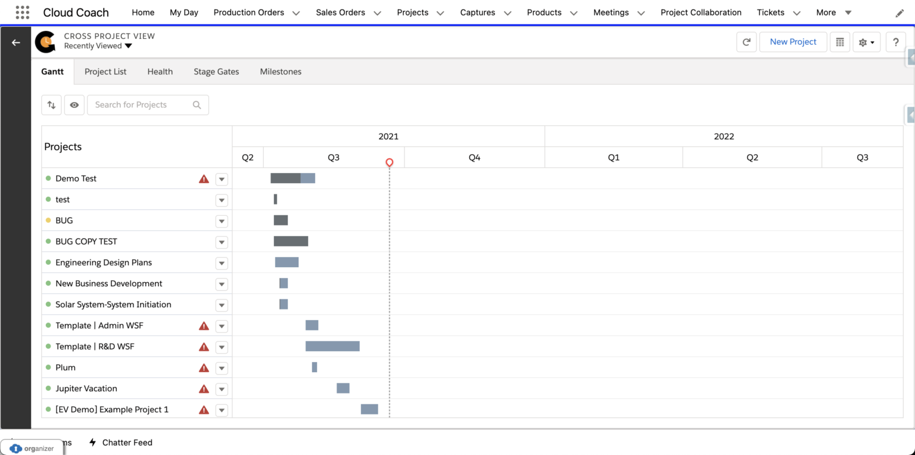This screenshot has width=915, height=455.
Task: Click the help question mark icon
Action: 895,42
